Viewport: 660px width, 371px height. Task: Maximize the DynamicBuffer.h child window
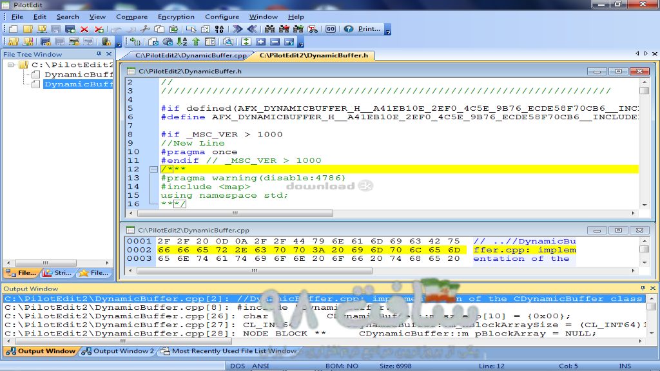click(x=618, y=71)
